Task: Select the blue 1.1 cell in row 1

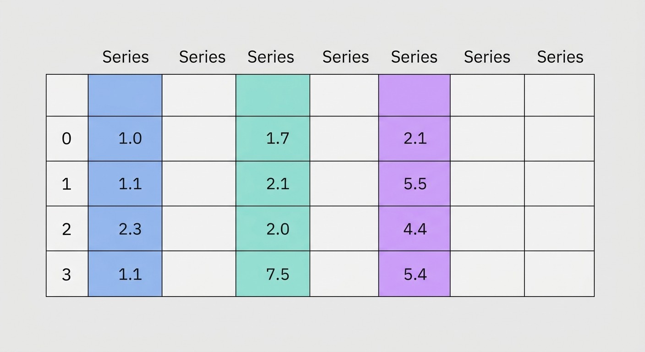Action: tap(125, 184)
